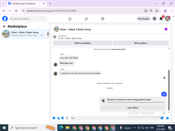Image resolution: width=175 pixels, height=131 pixels.
Task: Install app icon in address bar
Action: tap(146, 11)
